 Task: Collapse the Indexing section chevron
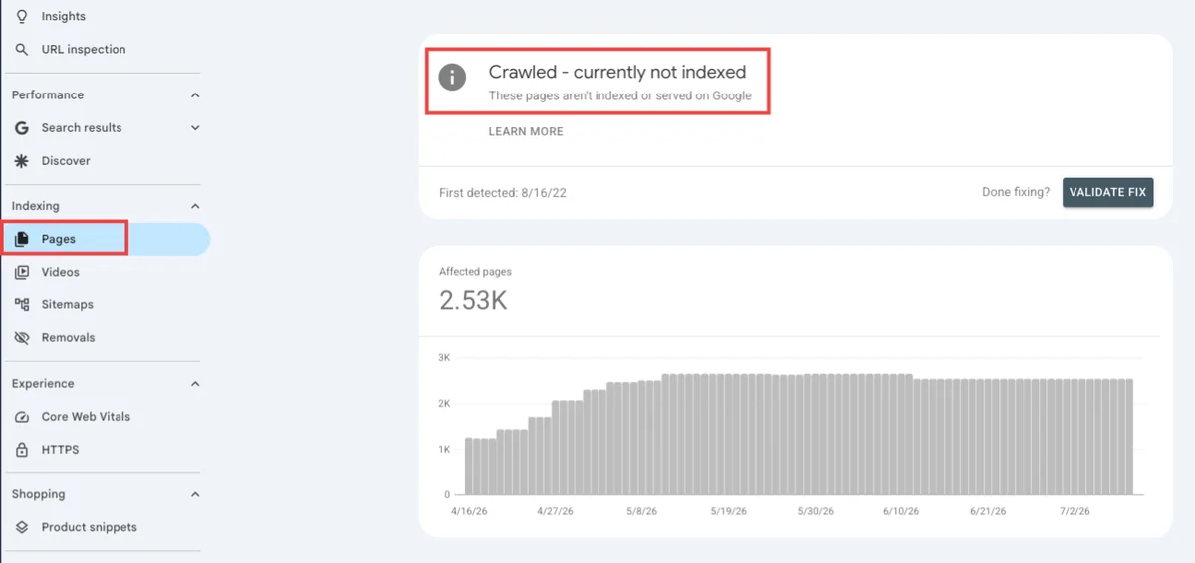pos(195,206)
